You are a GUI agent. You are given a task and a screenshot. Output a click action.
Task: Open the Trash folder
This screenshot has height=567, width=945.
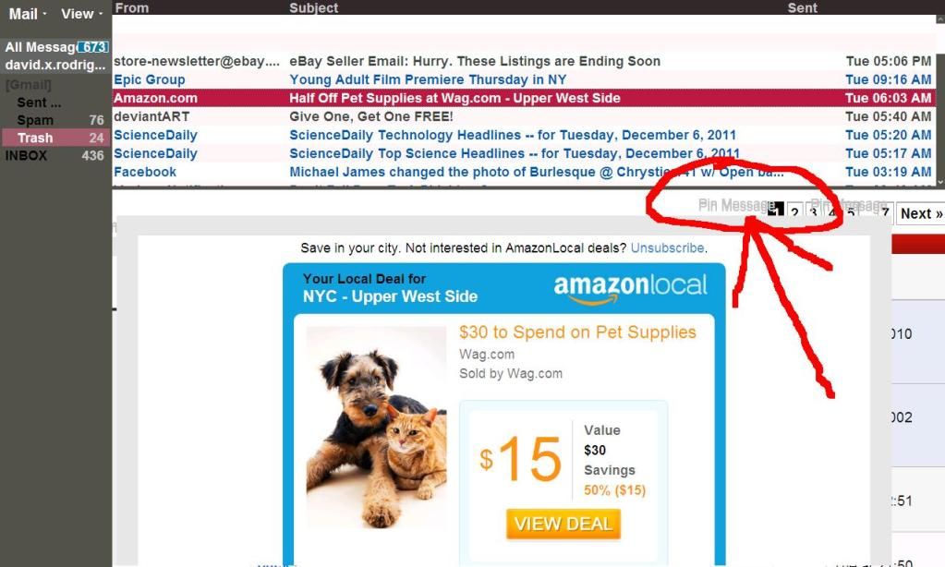point(56,138)
